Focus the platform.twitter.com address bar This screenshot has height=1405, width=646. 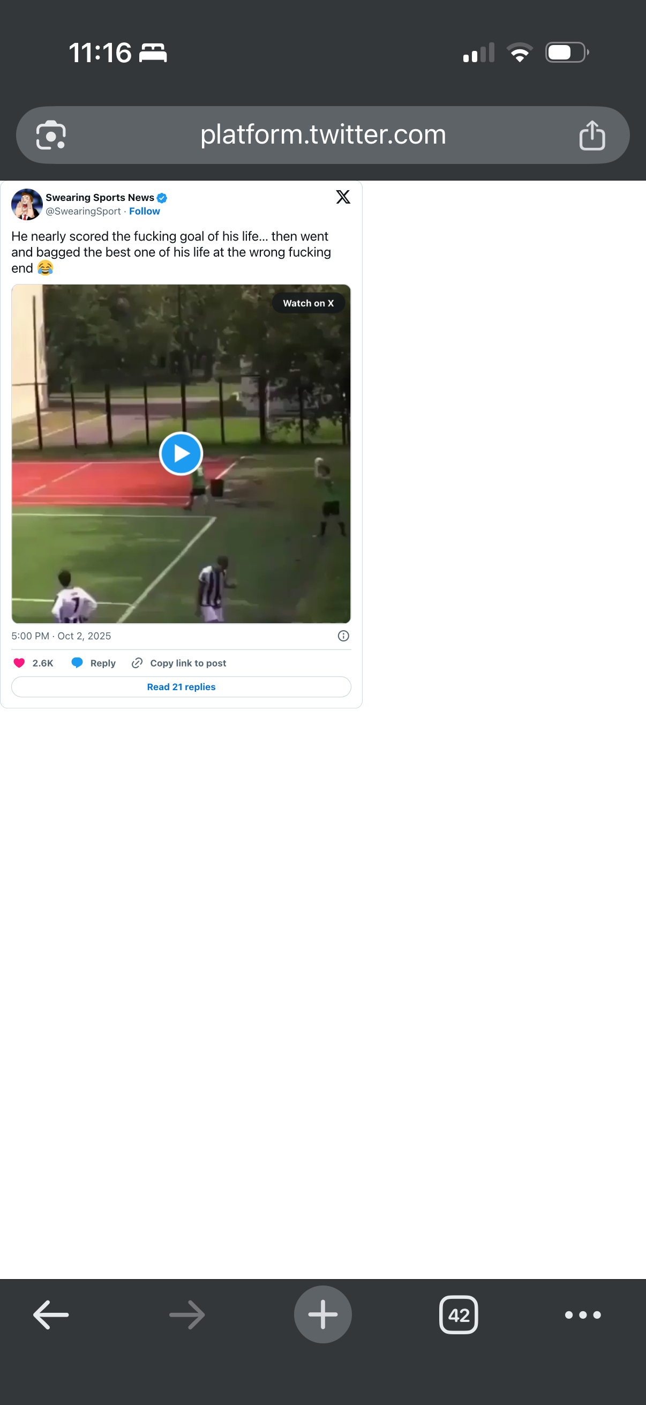322,135
